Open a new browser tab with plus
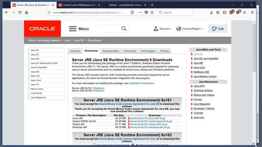The image size is (262, 147). point(152,5)
